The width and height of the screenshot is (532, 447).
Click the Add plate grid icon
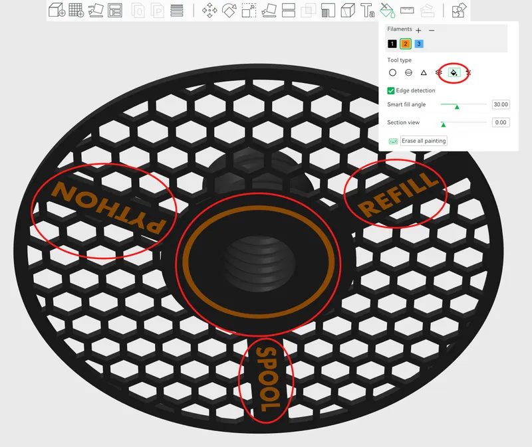click(76, 10)
